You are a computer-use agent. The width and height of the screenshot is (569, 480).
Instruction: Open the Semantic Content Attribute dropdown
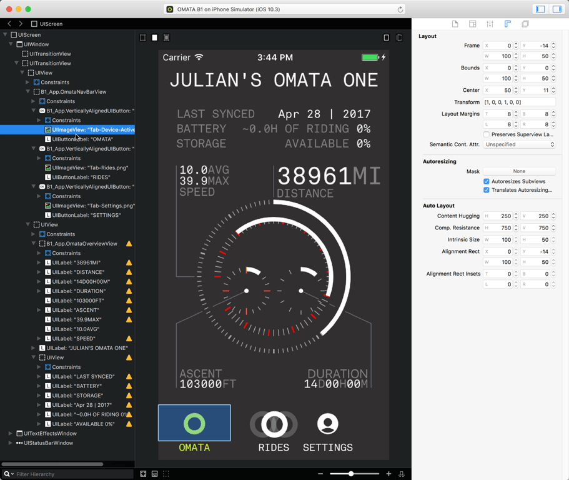[519, 144]
